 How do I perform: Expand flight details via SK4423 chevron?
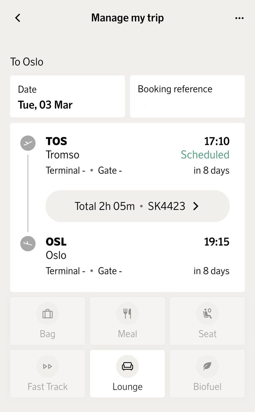click(x=196, y=206)
